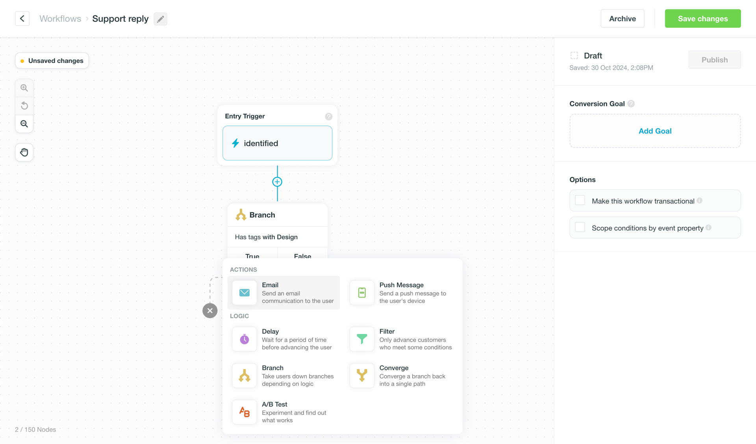756x444 pixels.
Task: Pick the Branch logic icon in the picker
Action: (x=244, y=376)
